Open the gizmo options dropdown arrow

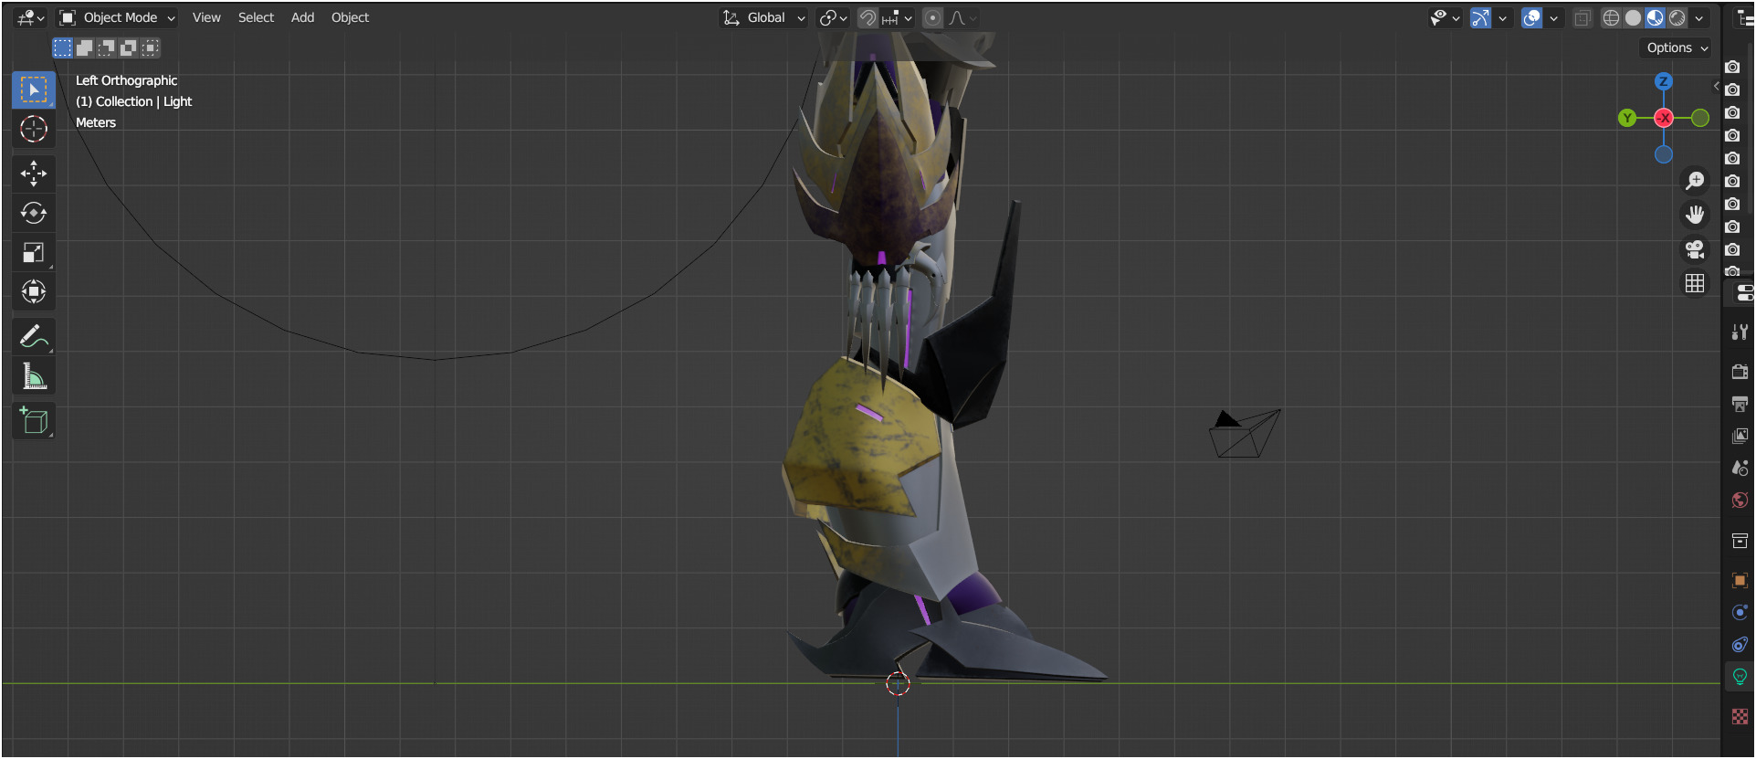(1502, 17)
